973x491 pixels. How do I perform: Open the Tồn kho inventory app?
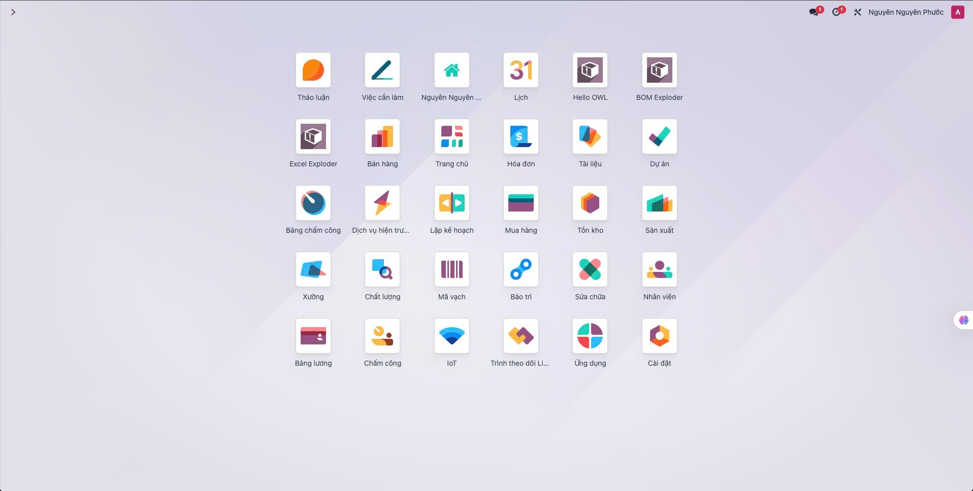coord(590,203)
